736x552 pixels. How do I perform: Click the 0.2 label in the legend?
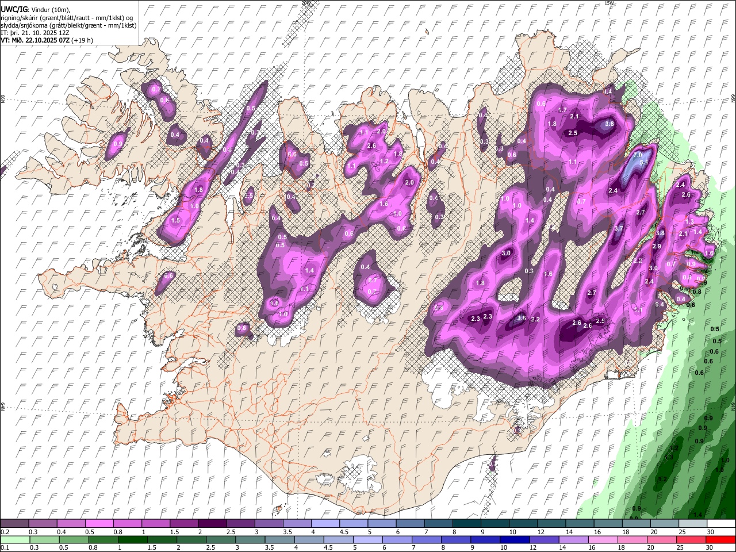point(5,532)
